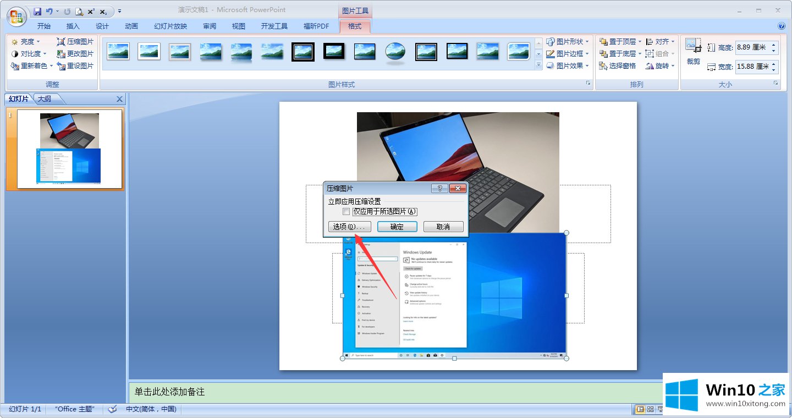Increase picture 高度 with up spinner
This screenshot has width=792, height=418.
[774, 45]
